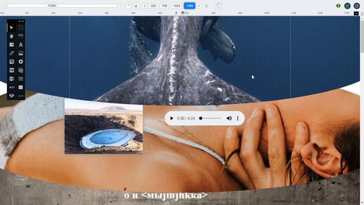Select the SS grid tool icon
The width and height of the screenshot is (364, 205).
[11, 70]
